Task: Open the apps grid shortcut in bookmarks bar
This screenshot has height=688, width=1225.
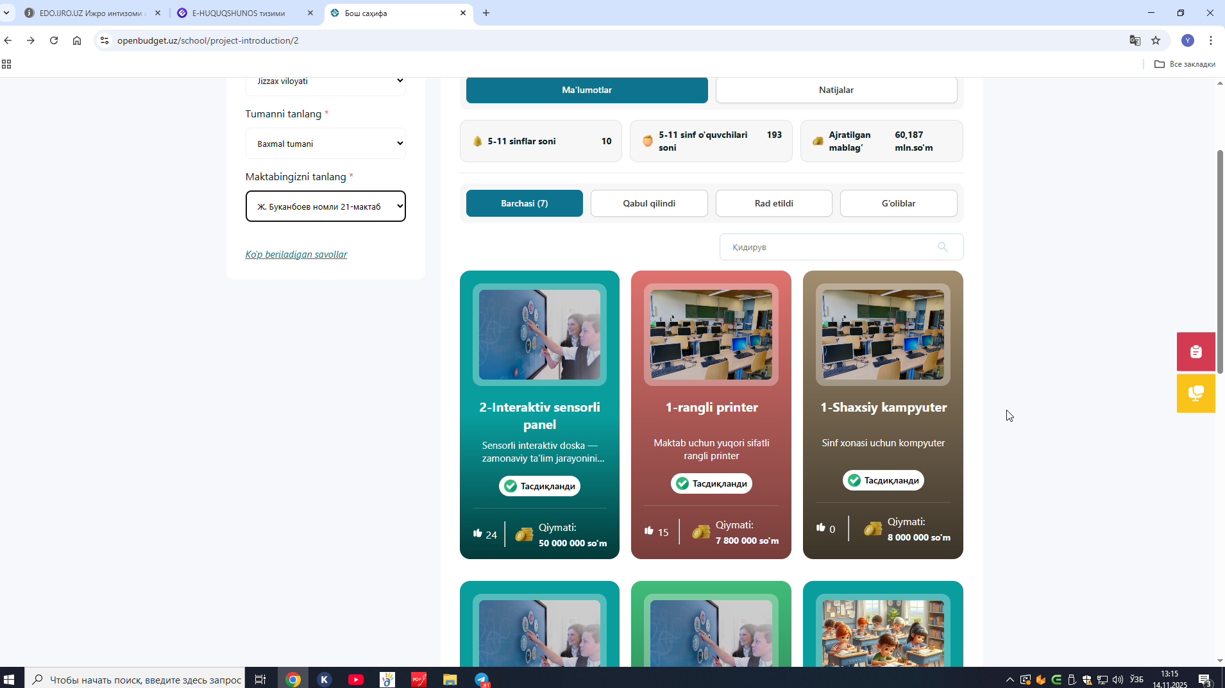Action: [6, 64]
